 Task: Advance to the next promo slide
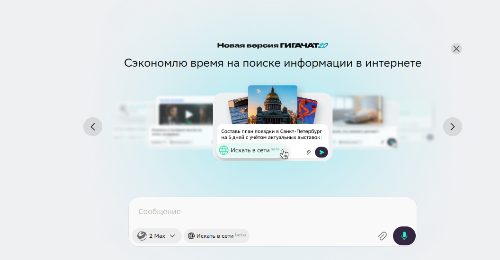tap(453, 127)
